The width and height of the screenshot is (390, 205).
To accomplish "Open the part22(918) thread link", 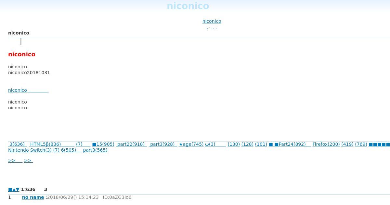I will point(131,144).
